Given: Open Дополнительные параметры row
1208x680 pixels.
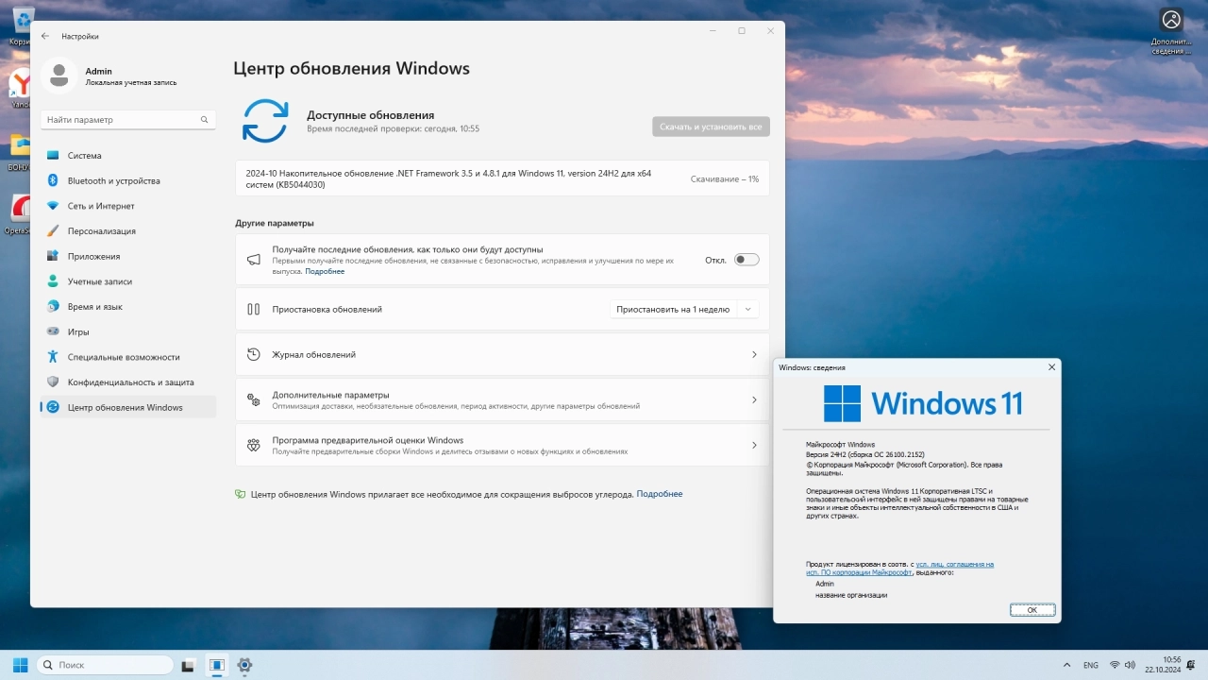Looking at the screenshot, I should (502, 399).
